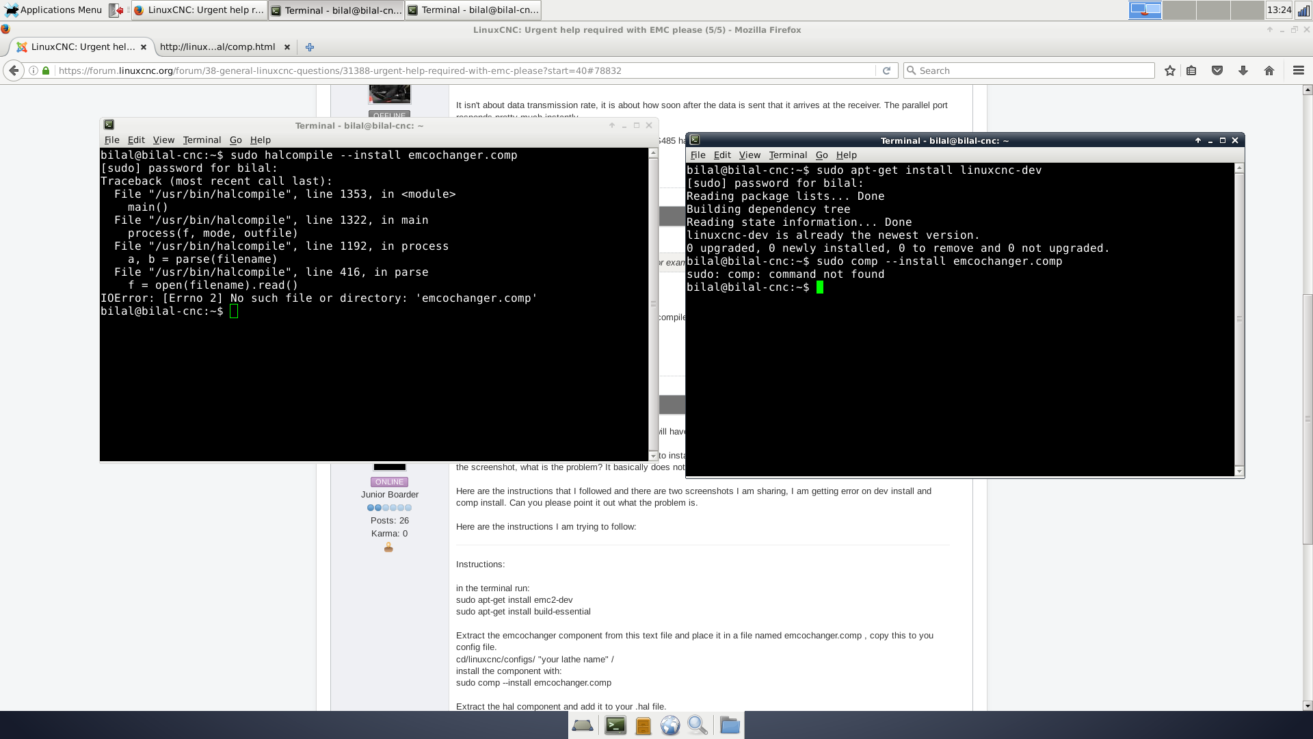The width and height of the screenshot is (1313, 739).
Task: Click the browser page scroll-up arrow
Action: (x=1308, y=90)
